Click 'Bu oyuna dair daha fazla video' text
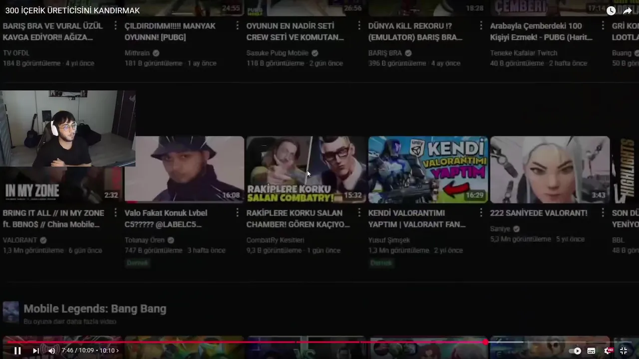639x359 pixels. pos(70,322)
